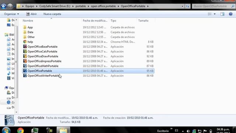The image size is (236, 133).
Task: Go to Equipo in the breadcrumb
Action: pyautogui.click(x=29, y=6)
